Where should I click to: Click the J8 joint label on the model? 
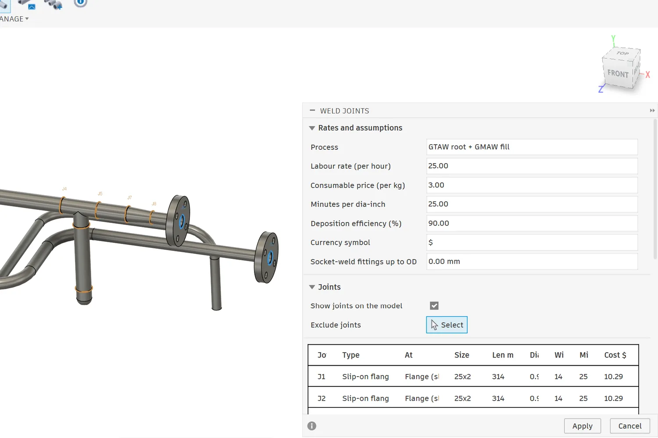click(154, 204)
